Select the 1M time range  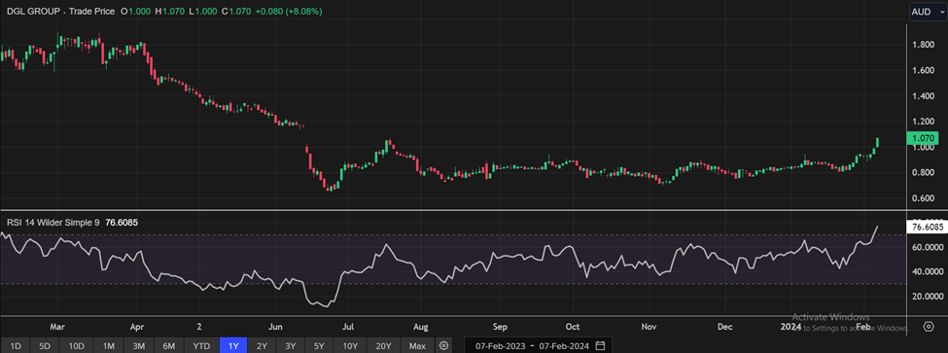click(108, 346)
